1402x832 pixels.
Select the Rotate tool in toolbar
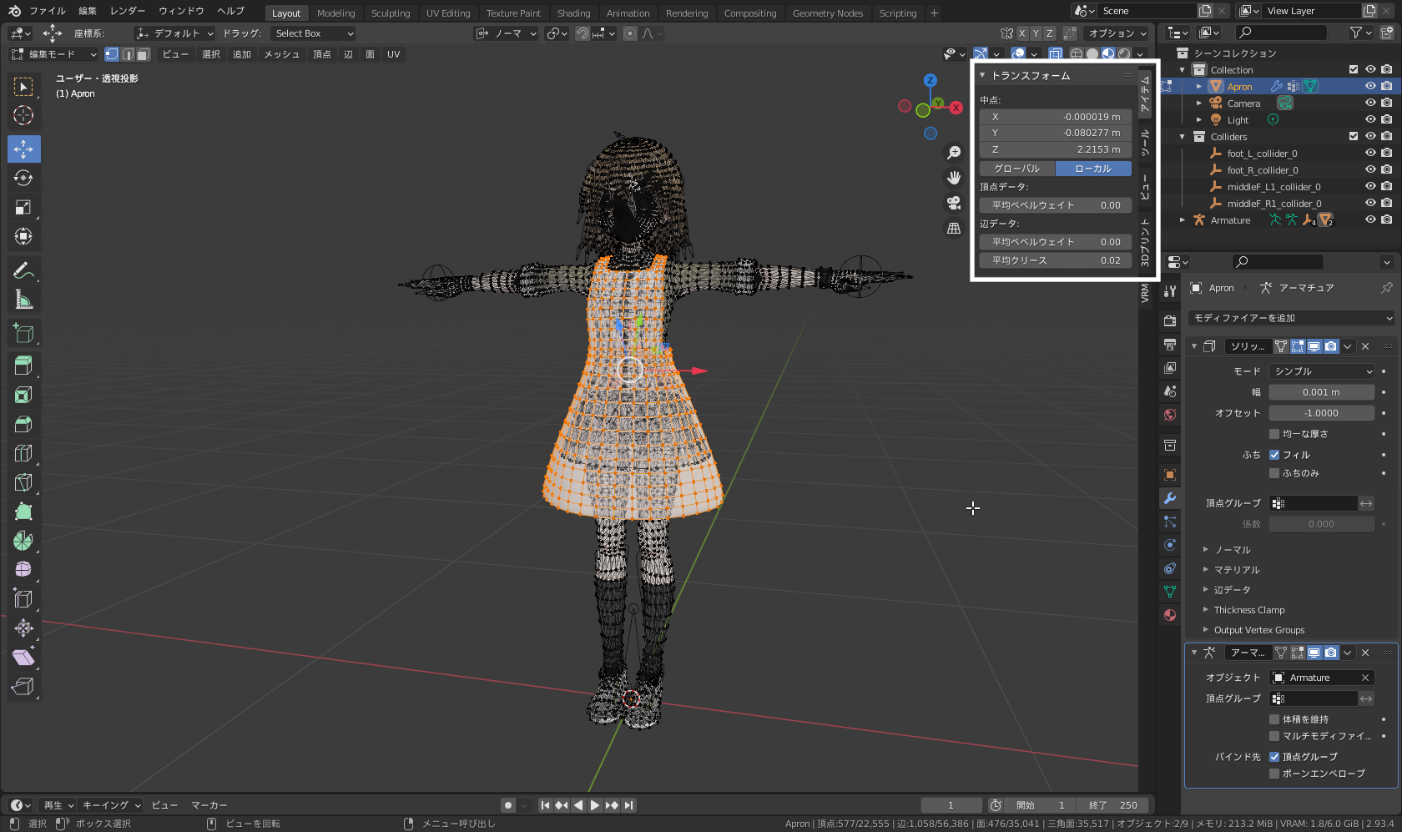click(x=23, y=178)
